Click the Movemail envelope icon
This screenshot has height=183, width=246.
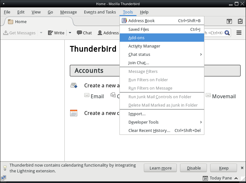coord(208,95)
